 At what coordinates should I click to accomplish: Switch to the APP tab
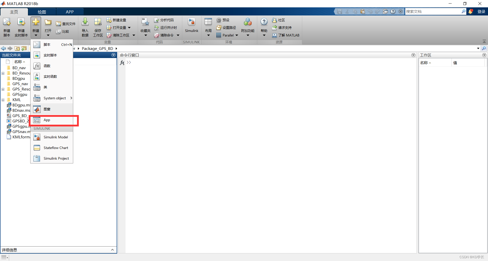click(x=70, y=12)
